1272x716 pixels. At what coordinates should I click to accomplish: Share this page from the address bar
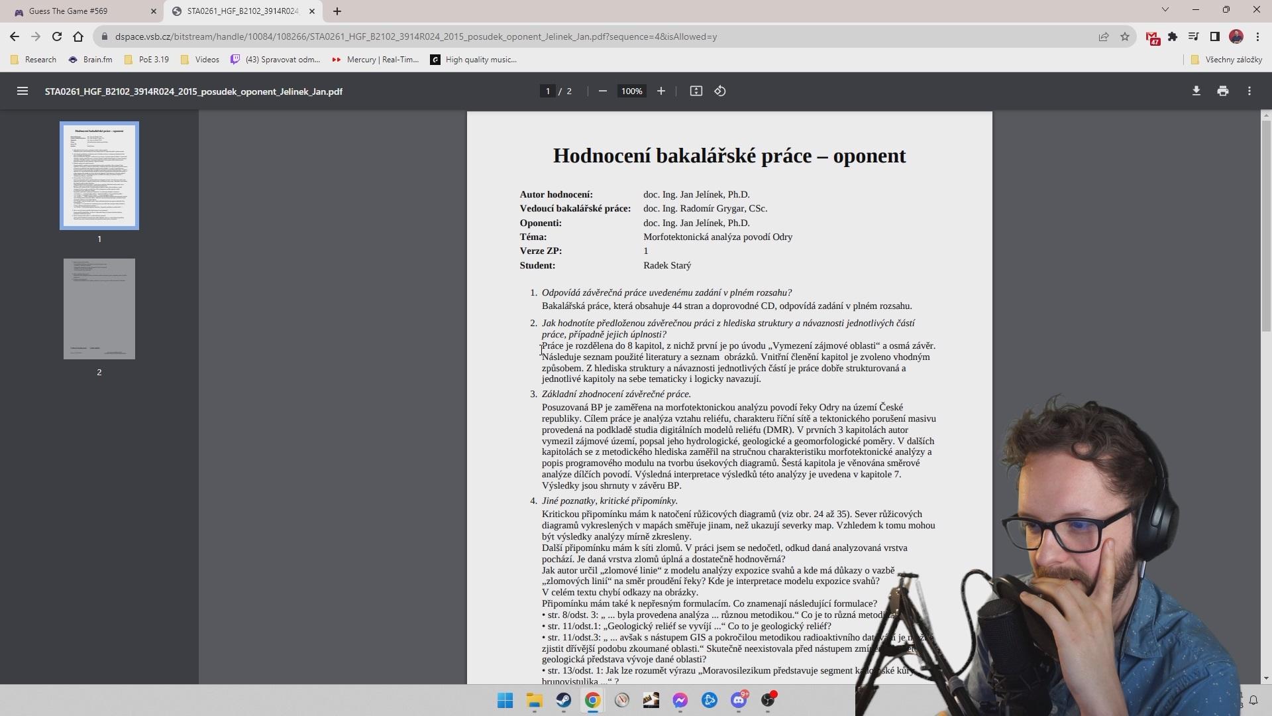1104,36
